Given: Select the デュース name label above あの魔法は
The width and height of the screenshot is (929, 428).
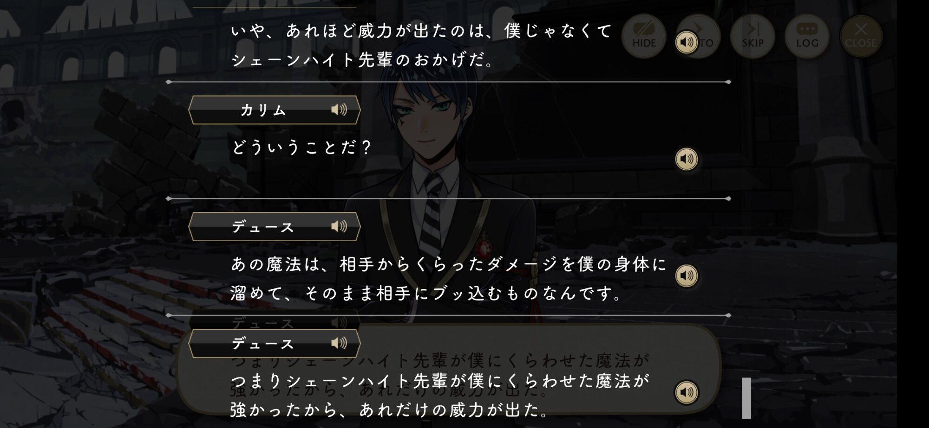Looking at the screenshot, I should [263, 227].
